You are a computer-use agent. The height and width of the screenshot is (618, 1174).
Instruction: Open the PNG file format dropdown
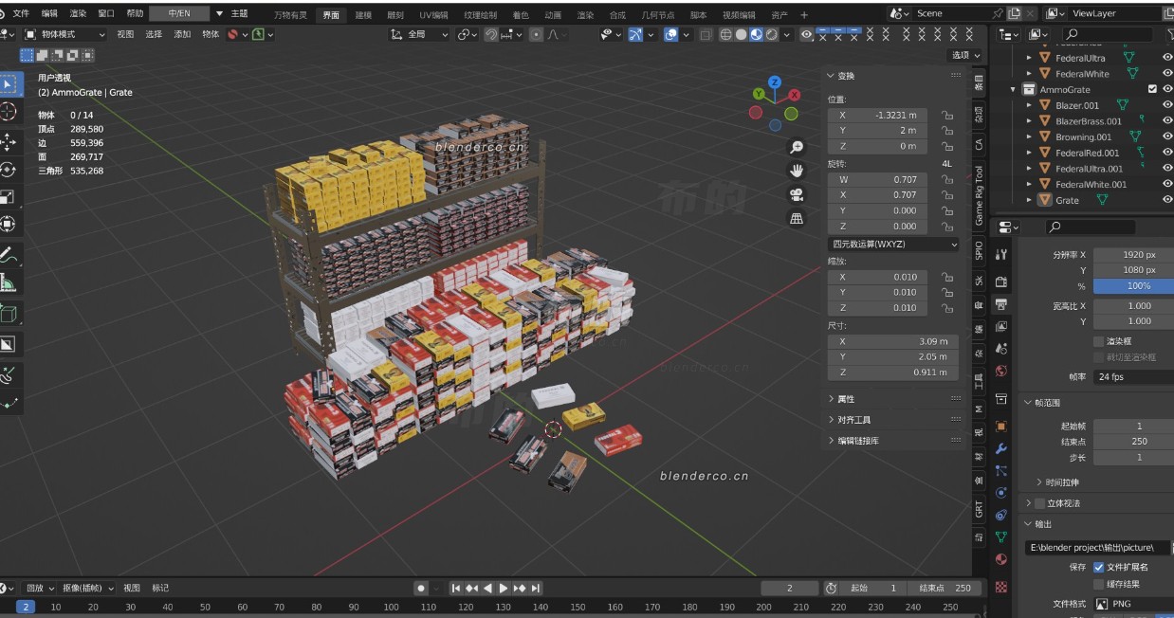click(x=1134, y=604)
